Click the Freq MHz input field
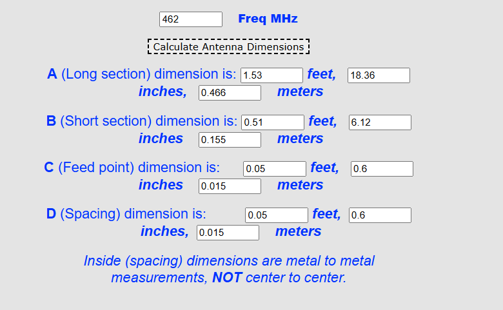Screen dimensions: 503x310 190,19
